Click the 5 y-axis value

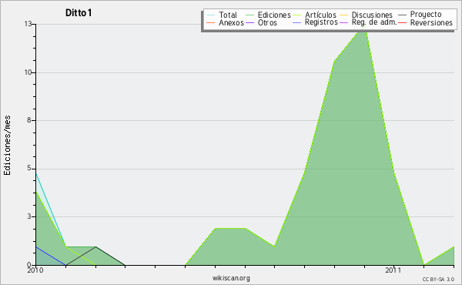pyautogui.click(x=29, y=168)
